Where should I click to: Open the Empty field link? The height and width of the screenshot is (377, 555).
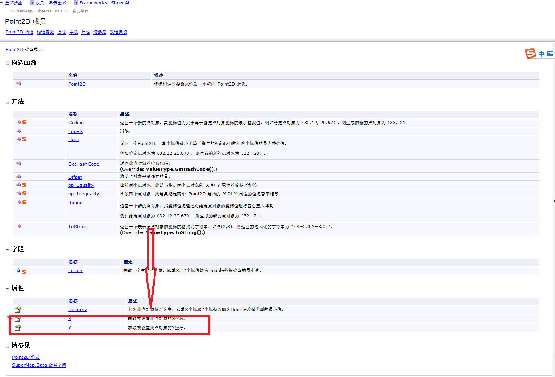[x=75, y=270]
